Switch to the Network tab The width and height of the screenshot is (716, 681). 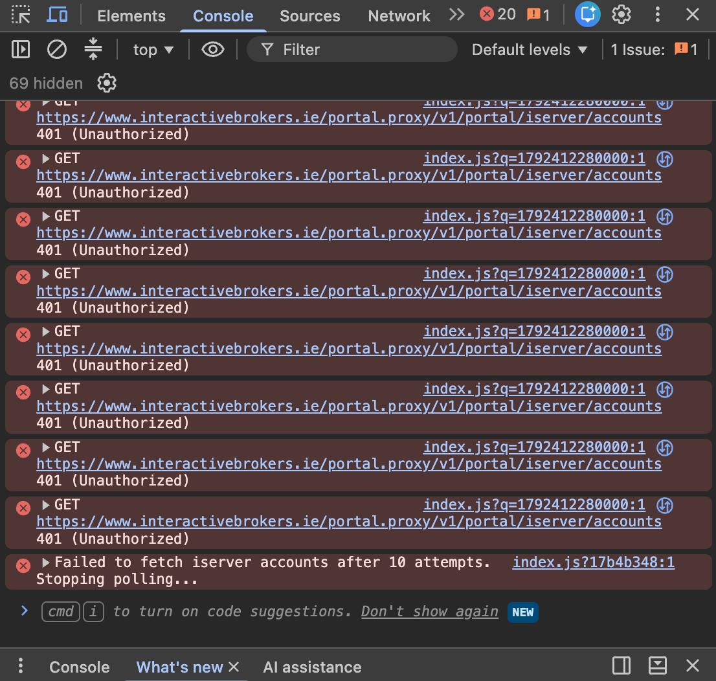[x=399, y=16]
